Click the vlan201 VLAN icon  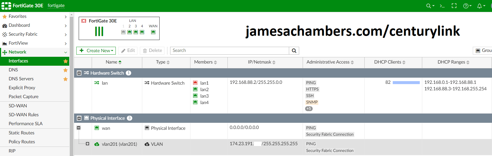(97, 144)
